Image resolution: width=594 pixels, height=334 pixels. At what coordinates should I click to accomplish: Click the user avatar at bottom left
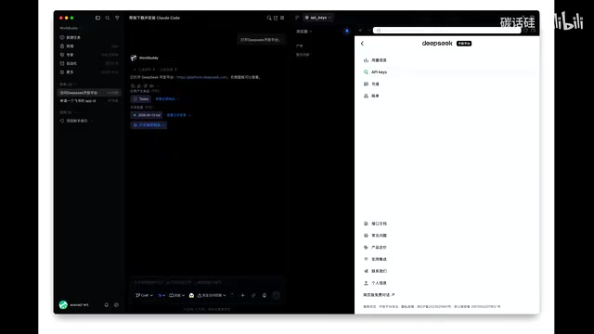63,305
